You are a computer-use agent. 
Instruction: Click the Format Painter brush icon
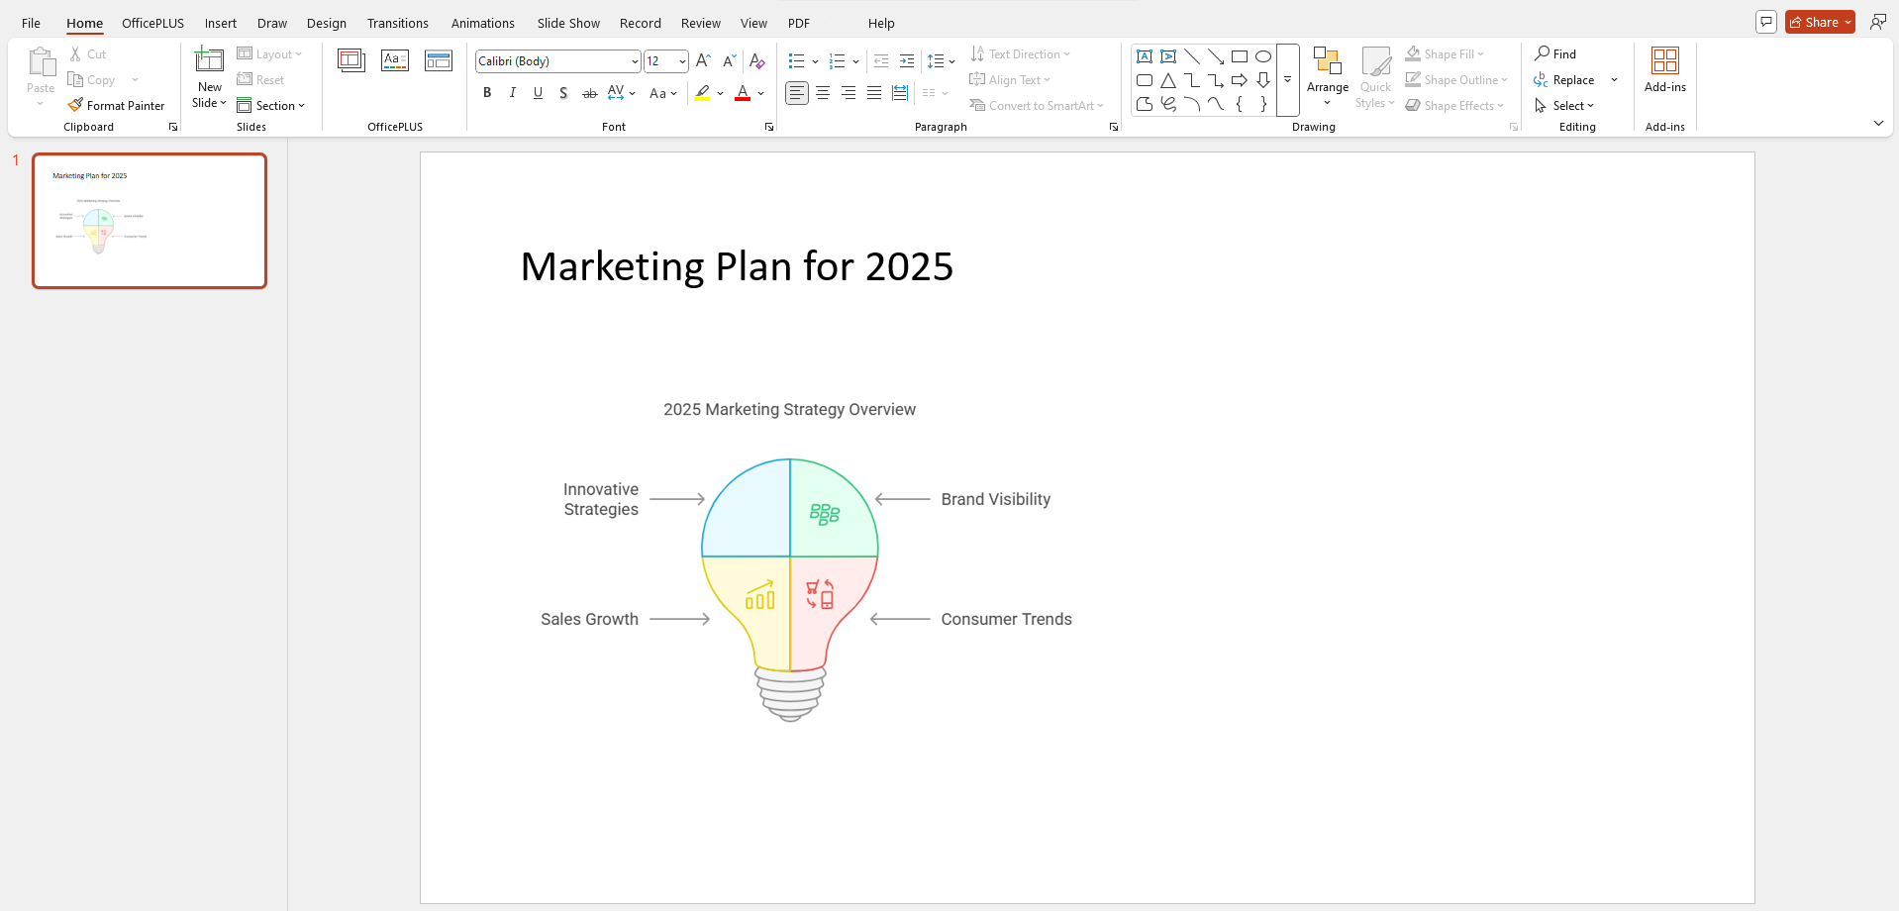(x=75, y=105)
